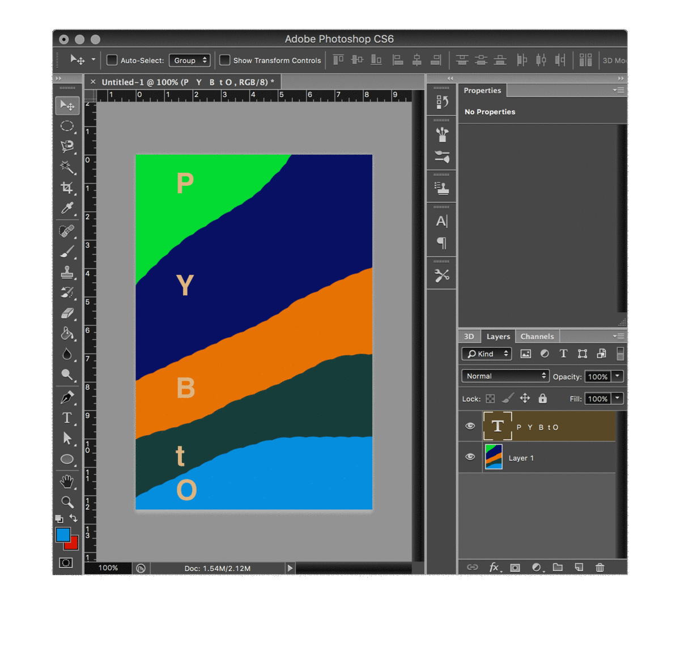This screenshot has width=680, height=646.
Task: Toggle lock transparent pixels
Action: (x=490, y=399)
